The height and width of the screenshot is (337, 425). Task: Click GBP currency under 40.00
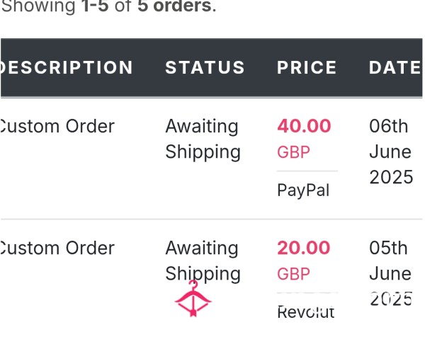click(x=293, y=152)
